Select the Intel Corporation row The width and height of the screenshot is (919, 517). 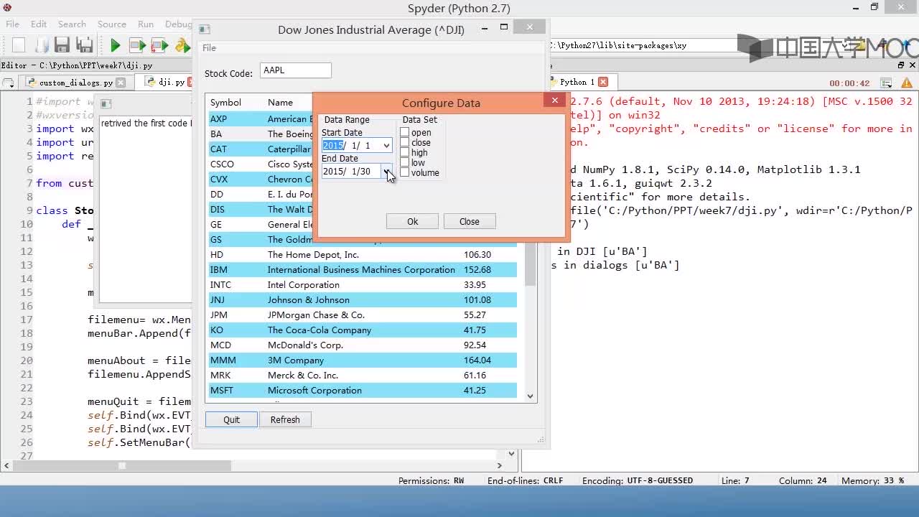click(363, 285)
